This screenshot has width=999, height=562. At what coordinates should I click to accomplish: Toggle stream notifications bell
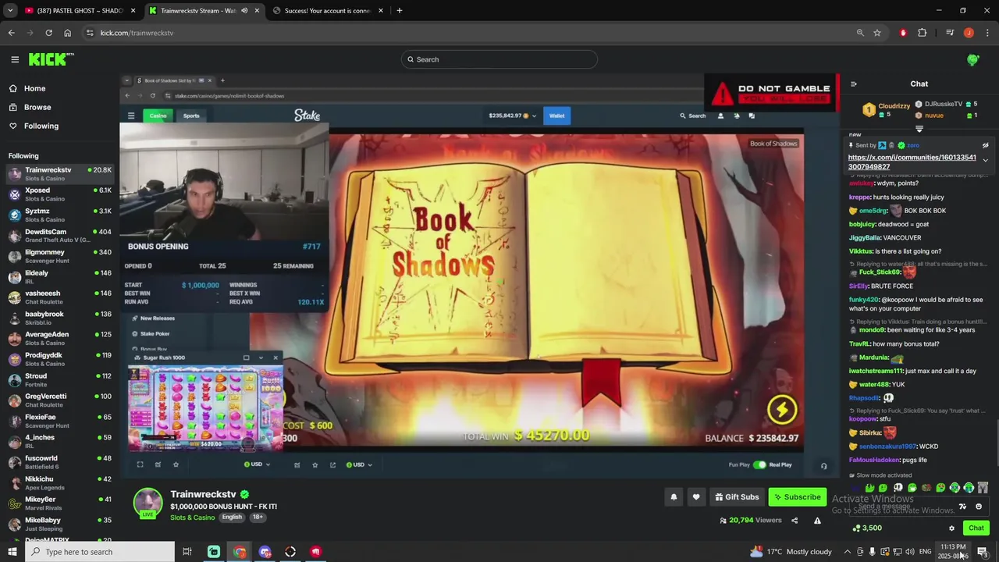coord(673,496)
